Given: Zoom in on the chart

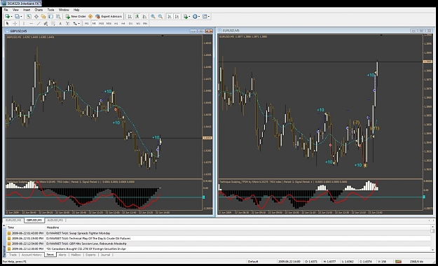Looking at the screenshot, I should tap(153, 17).
